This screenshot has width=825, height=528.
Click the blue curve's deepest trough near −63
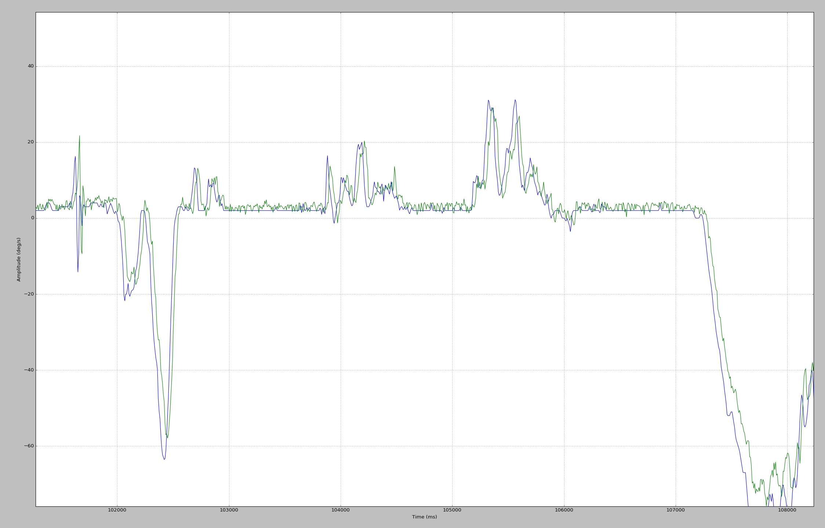[x=164, y=459]
